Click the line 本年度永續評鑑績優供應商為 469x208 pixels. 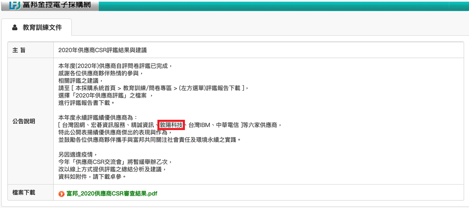point(98,117)
